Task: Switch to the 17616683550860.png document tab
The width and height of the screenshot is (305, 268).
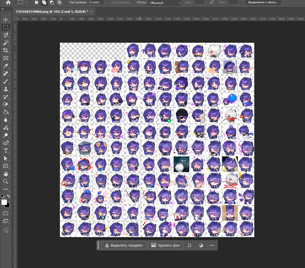Action: tap(52, 12)
